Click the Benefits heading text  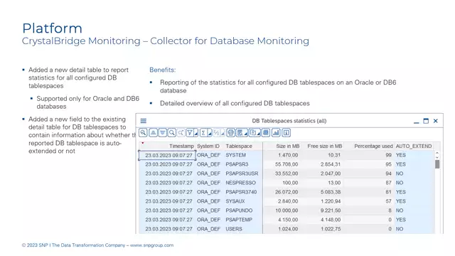(163, 70)
